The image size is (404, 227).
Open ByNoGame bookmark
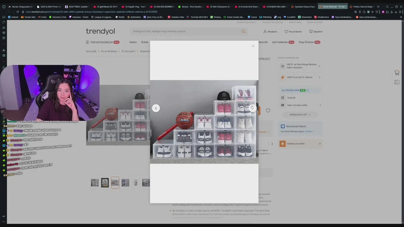coord(134,17)
